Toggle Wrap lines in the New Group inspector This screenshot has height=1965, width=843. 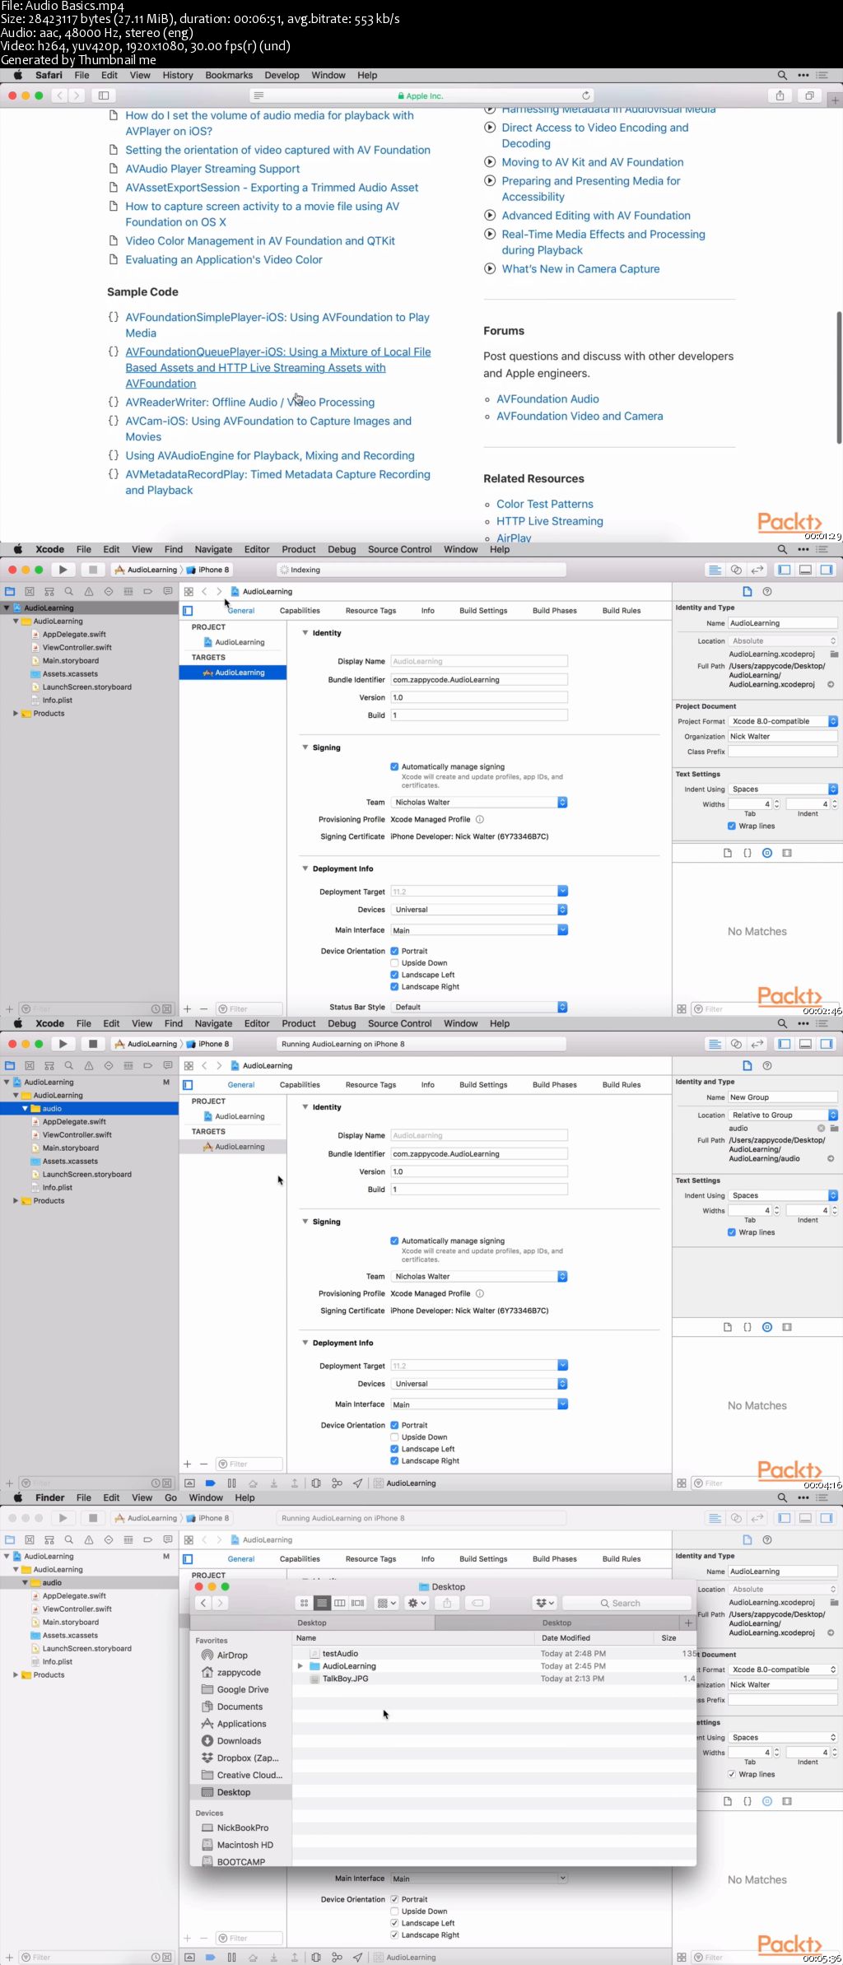point(731,1232)
